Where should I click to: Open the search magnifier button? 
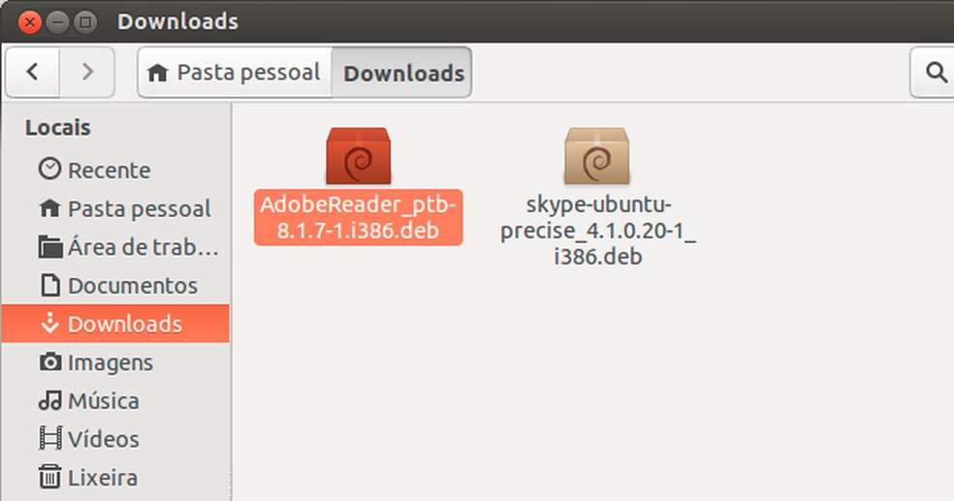pyautogui.click(x=936, y=72)
